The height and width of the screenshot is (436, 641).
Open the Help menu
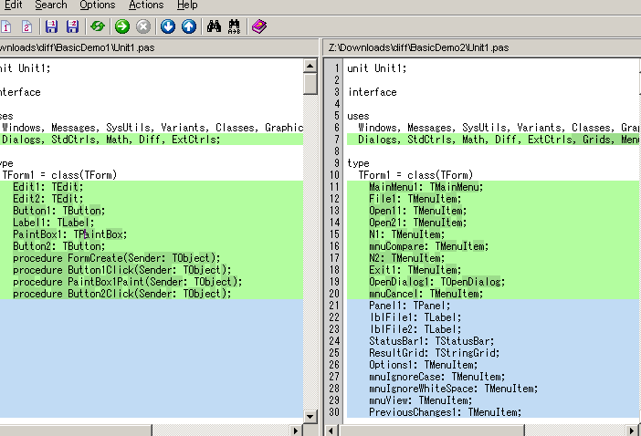187,5
